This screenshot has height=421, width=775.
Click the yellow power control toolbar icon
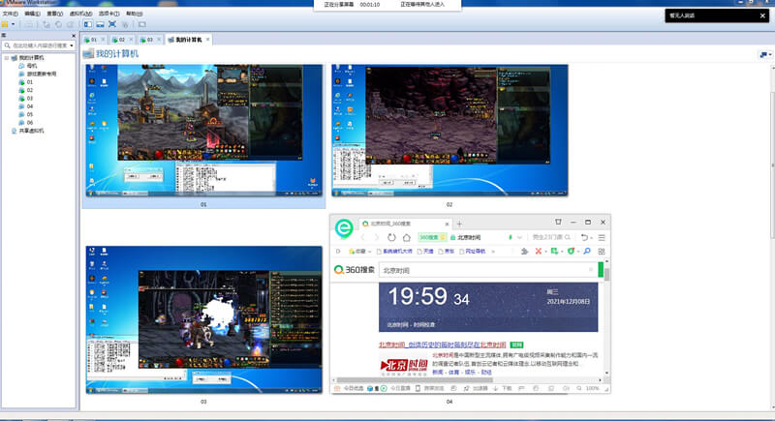click(x=5, y=24)
